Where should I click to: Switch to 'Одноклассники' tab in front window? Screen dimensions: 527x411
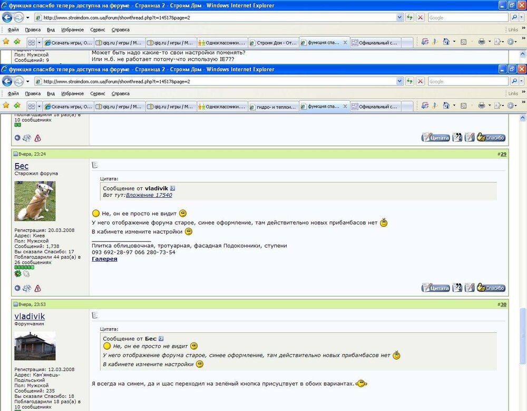tap(222, 107)
